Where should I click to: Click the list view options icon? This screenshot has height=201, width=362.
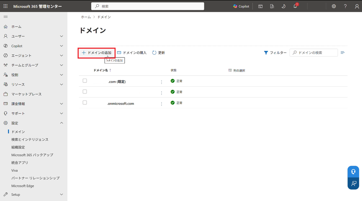click(343, 53)
